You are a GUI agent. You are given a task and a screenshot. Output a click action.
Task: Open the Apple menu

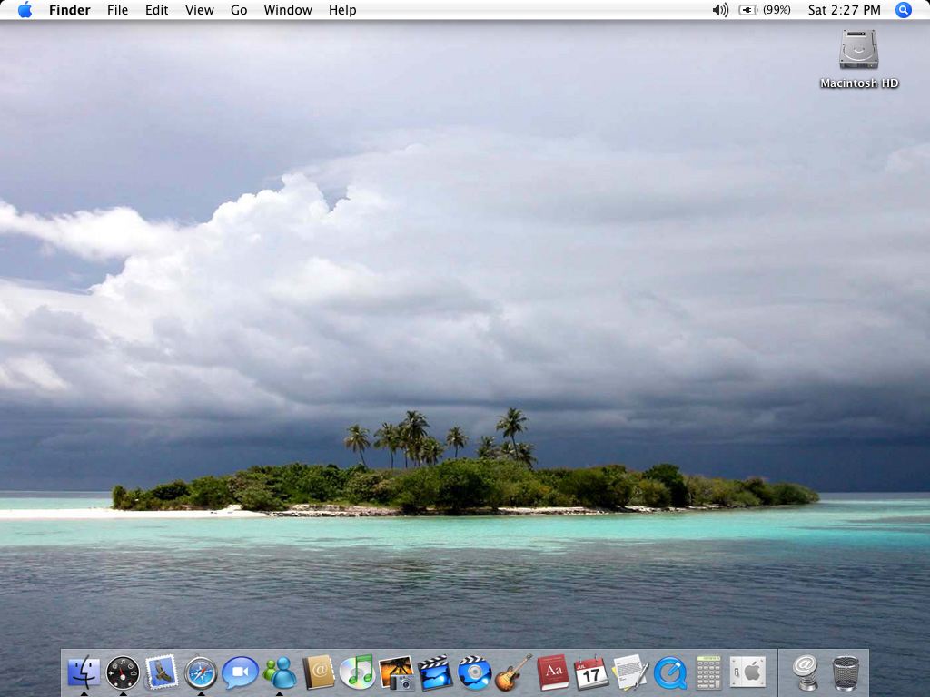pyautogui.click(x=25, y=10)
